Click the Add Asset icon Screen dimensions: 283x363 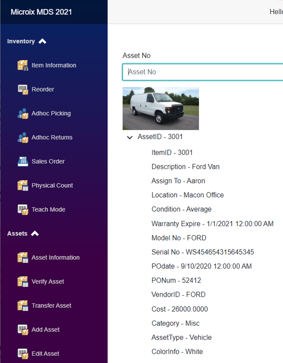coord(23,330)
